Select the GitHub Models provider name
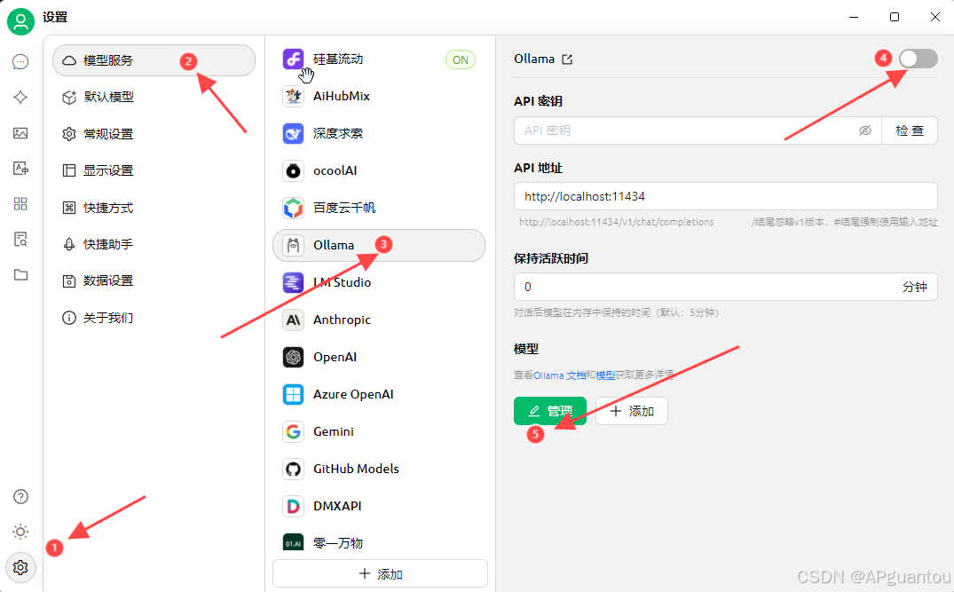 [x=356, y=470]
